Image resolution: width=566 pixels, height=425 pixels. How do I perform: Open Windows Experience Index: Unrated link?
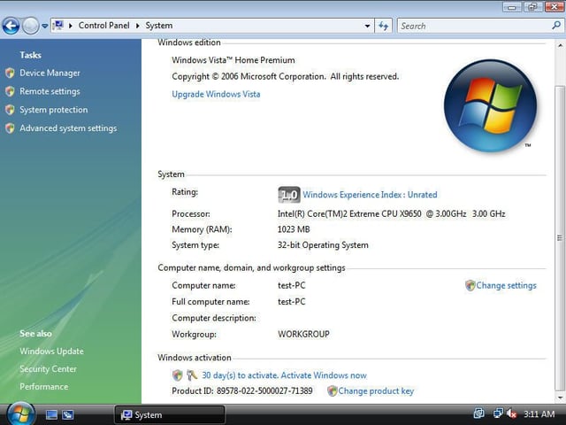(x=370, y=195)
